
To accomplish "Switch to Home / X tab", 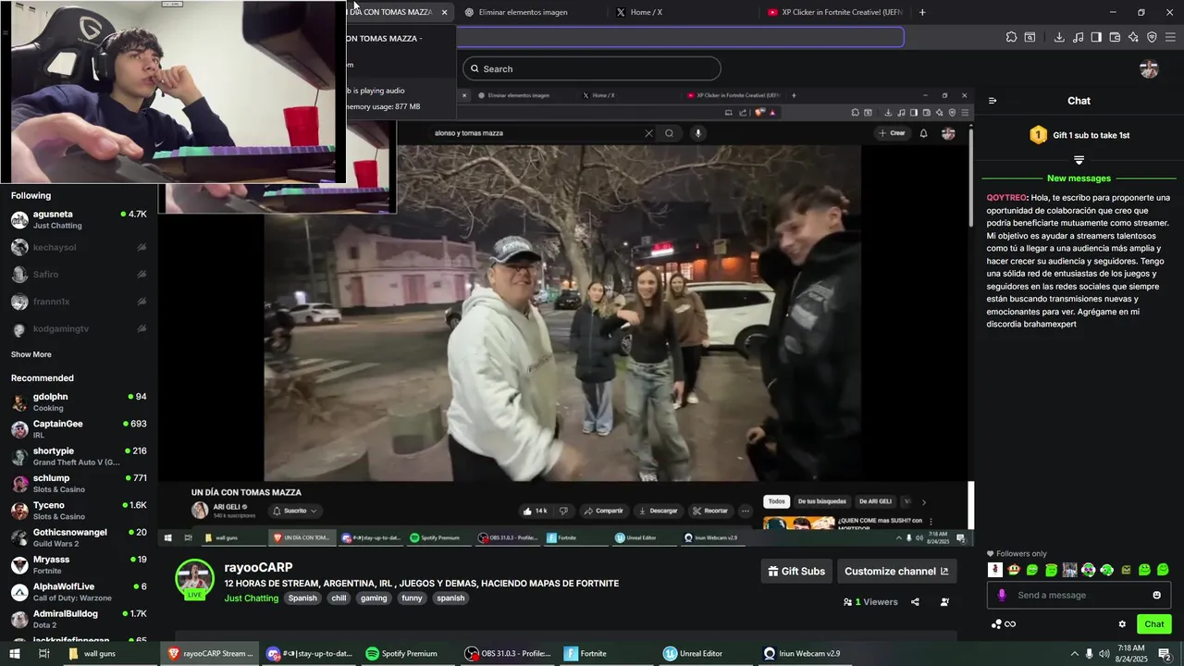I will [x=646, y=12].
